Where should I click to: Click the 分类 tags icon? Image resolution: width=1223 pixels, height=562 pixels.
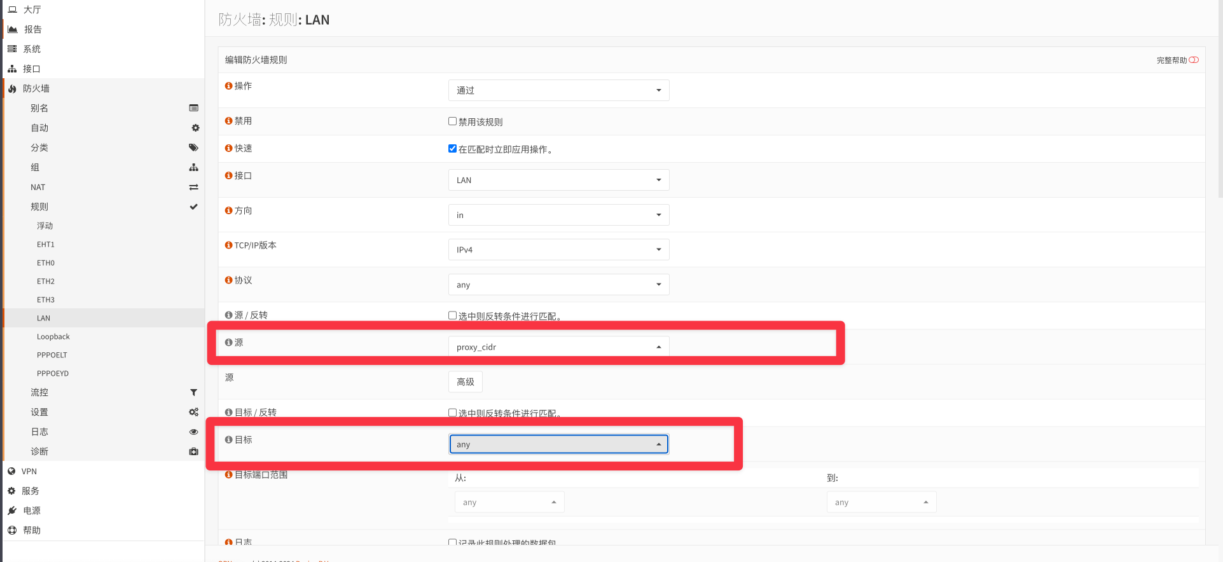pos(194,147)
